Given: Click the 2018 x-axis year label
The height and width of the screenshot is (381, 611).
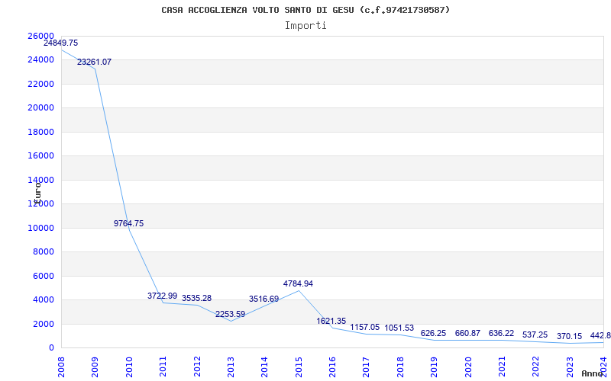Looking at the screenshot, I should tap(400, 367).
